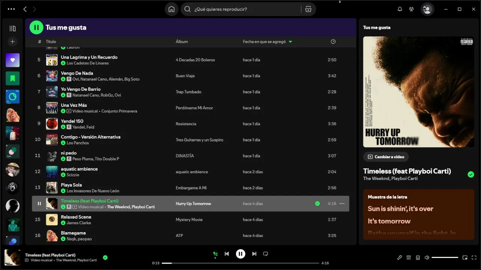Open album link Hurry Up Tomorrow
The image size is (481, 270).
[x=194, y=204]
